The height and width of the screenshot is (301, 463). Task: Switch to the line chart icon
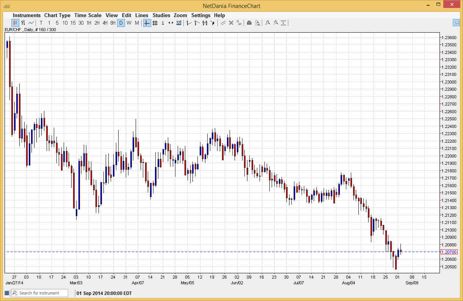(31, 23)
